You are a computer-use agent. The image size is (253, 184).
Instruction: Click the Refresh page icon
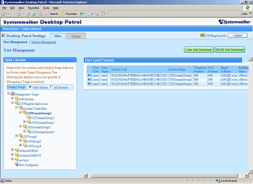point(34,14)
